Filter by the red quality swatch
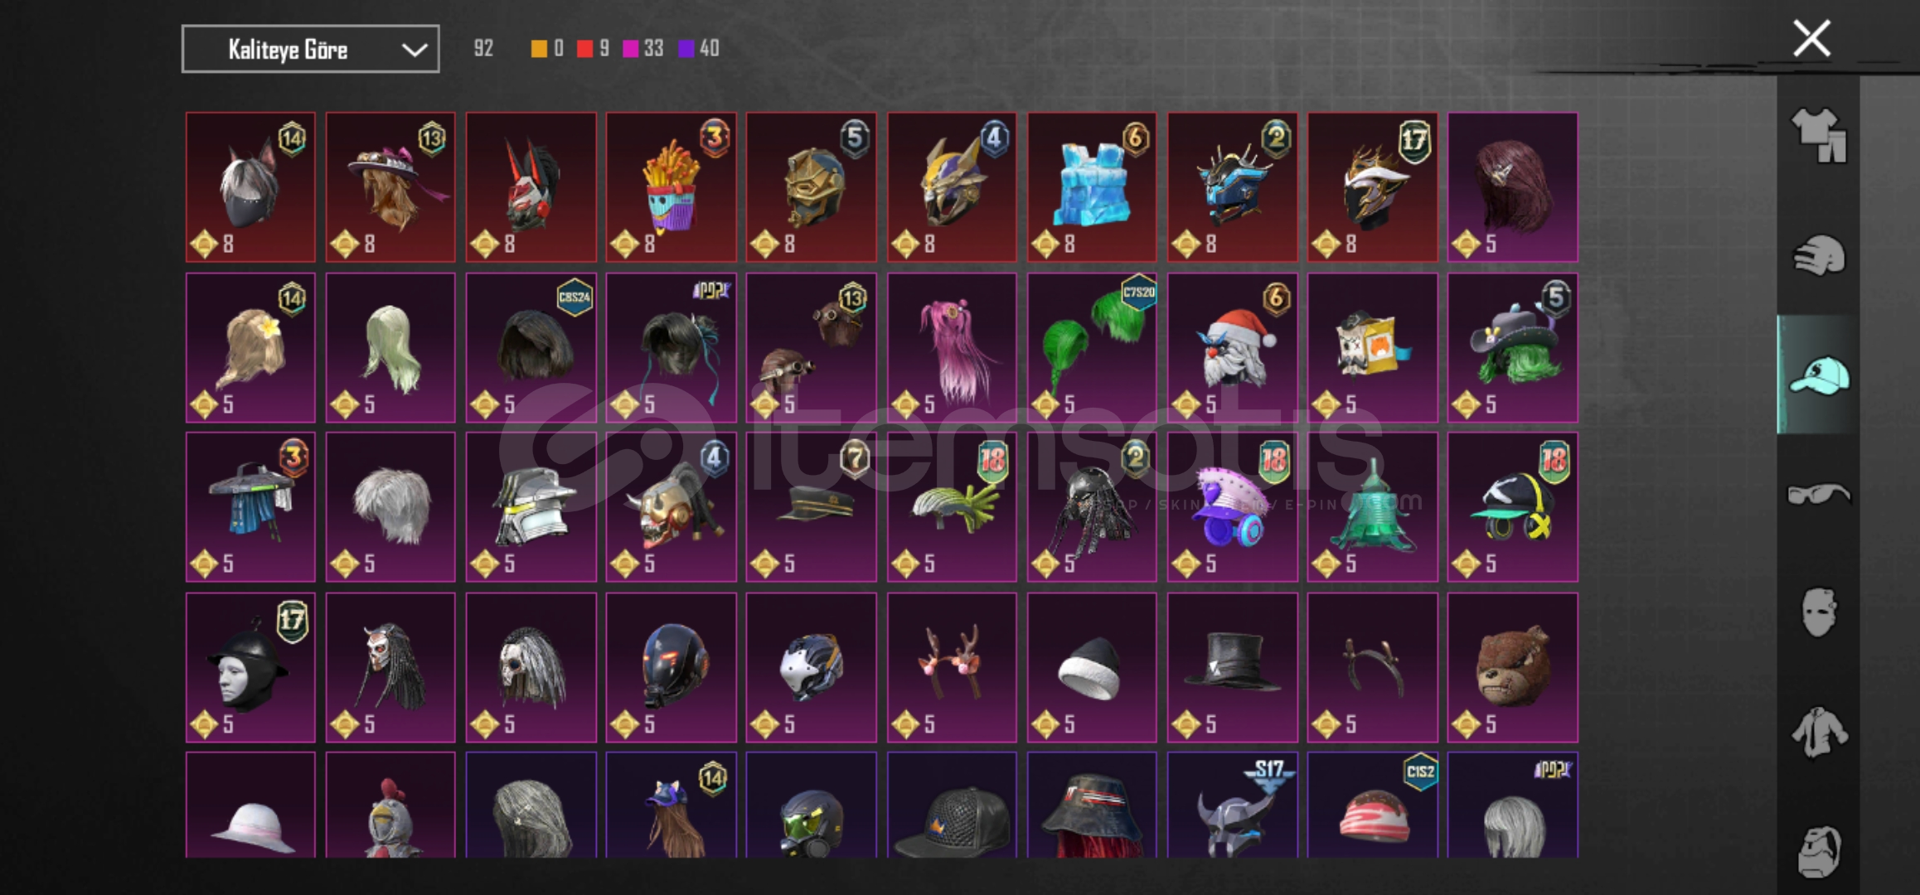Screen dimensions: 1920x895 tap(585, 49)
